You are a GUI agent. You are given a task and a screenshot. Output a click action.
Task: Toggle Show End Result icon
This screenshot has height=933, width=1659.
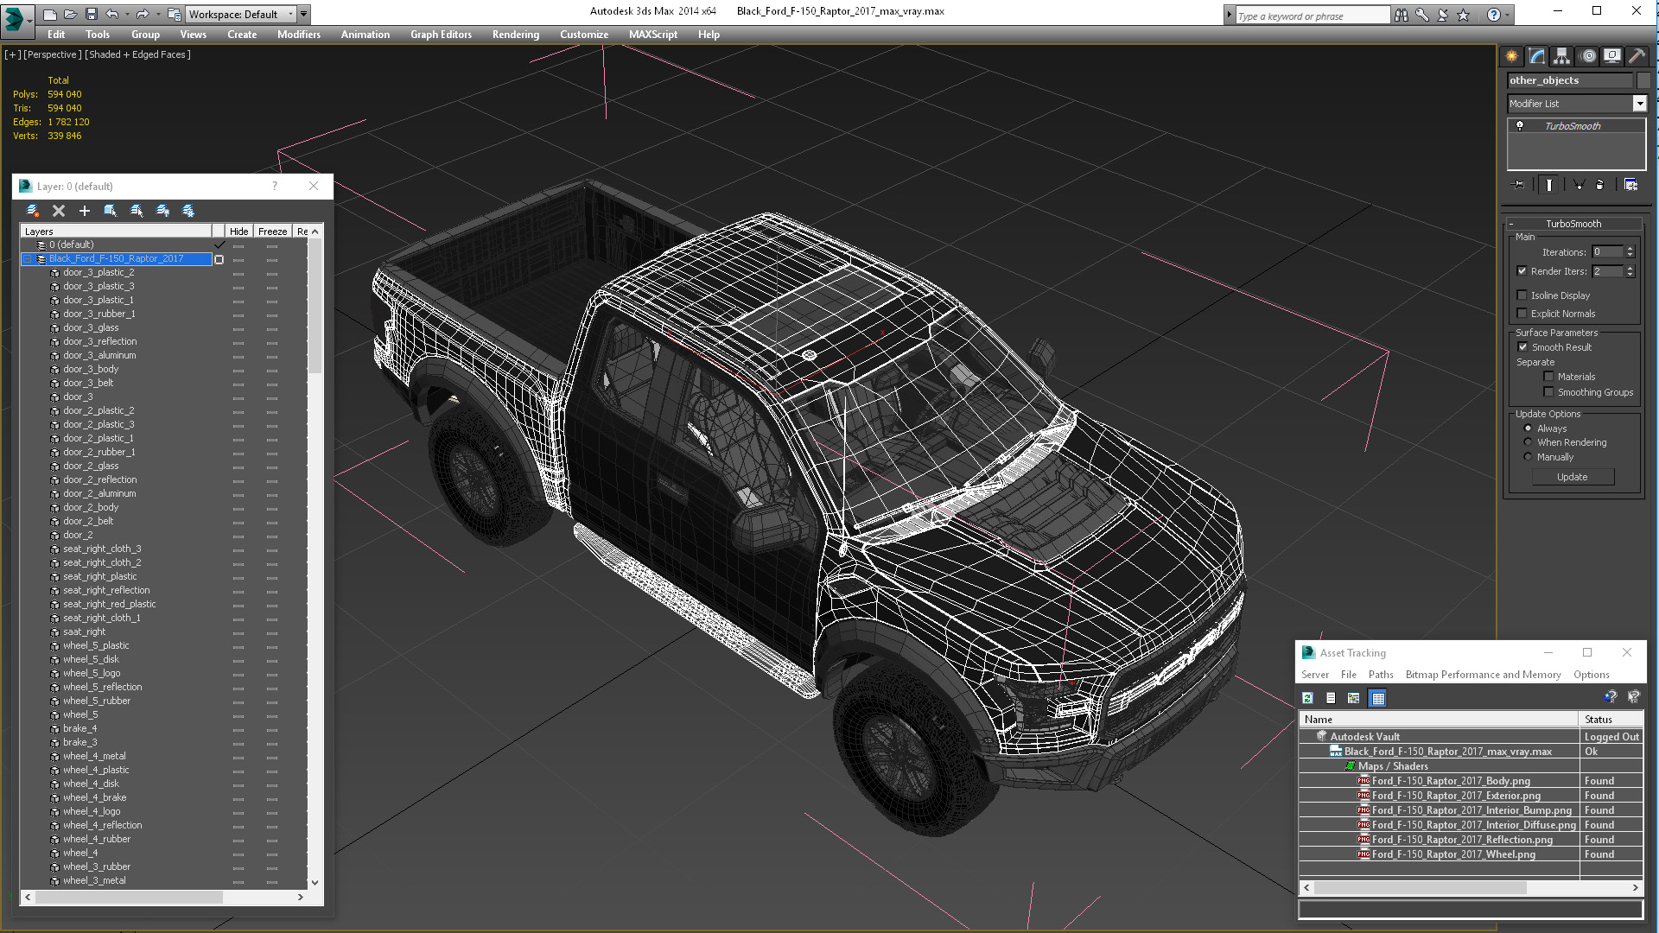click(1549, 185)
